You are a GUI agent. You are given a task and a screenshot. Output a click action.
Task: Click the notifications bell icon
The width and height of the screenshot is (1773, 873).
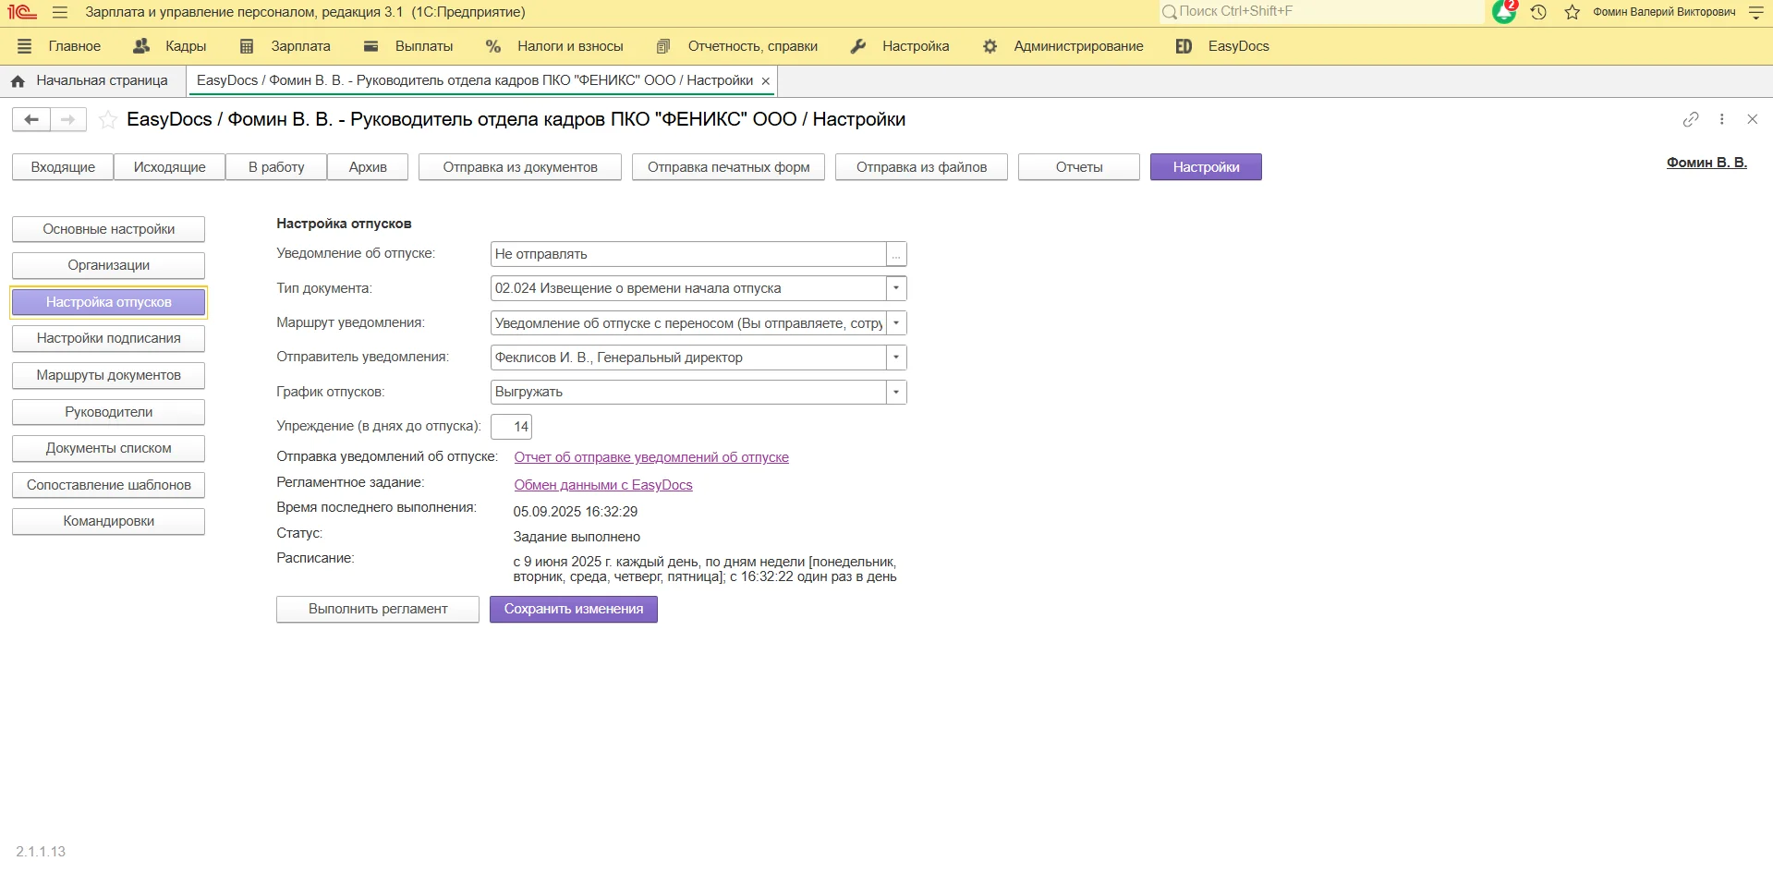click(x=1503, y=13)
